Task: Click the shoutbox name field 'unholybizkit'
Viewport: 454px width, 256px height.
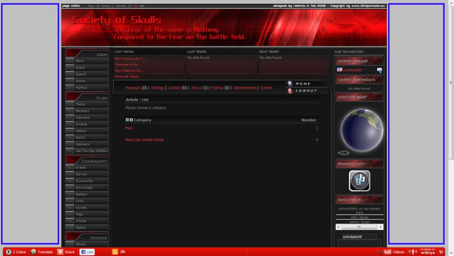Action: pyautogui.click(x=359, y=237)
